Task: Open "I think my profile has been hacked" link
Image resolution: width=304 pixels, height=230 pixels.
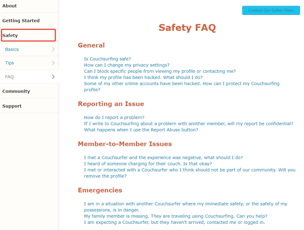Action: (143, 77)
